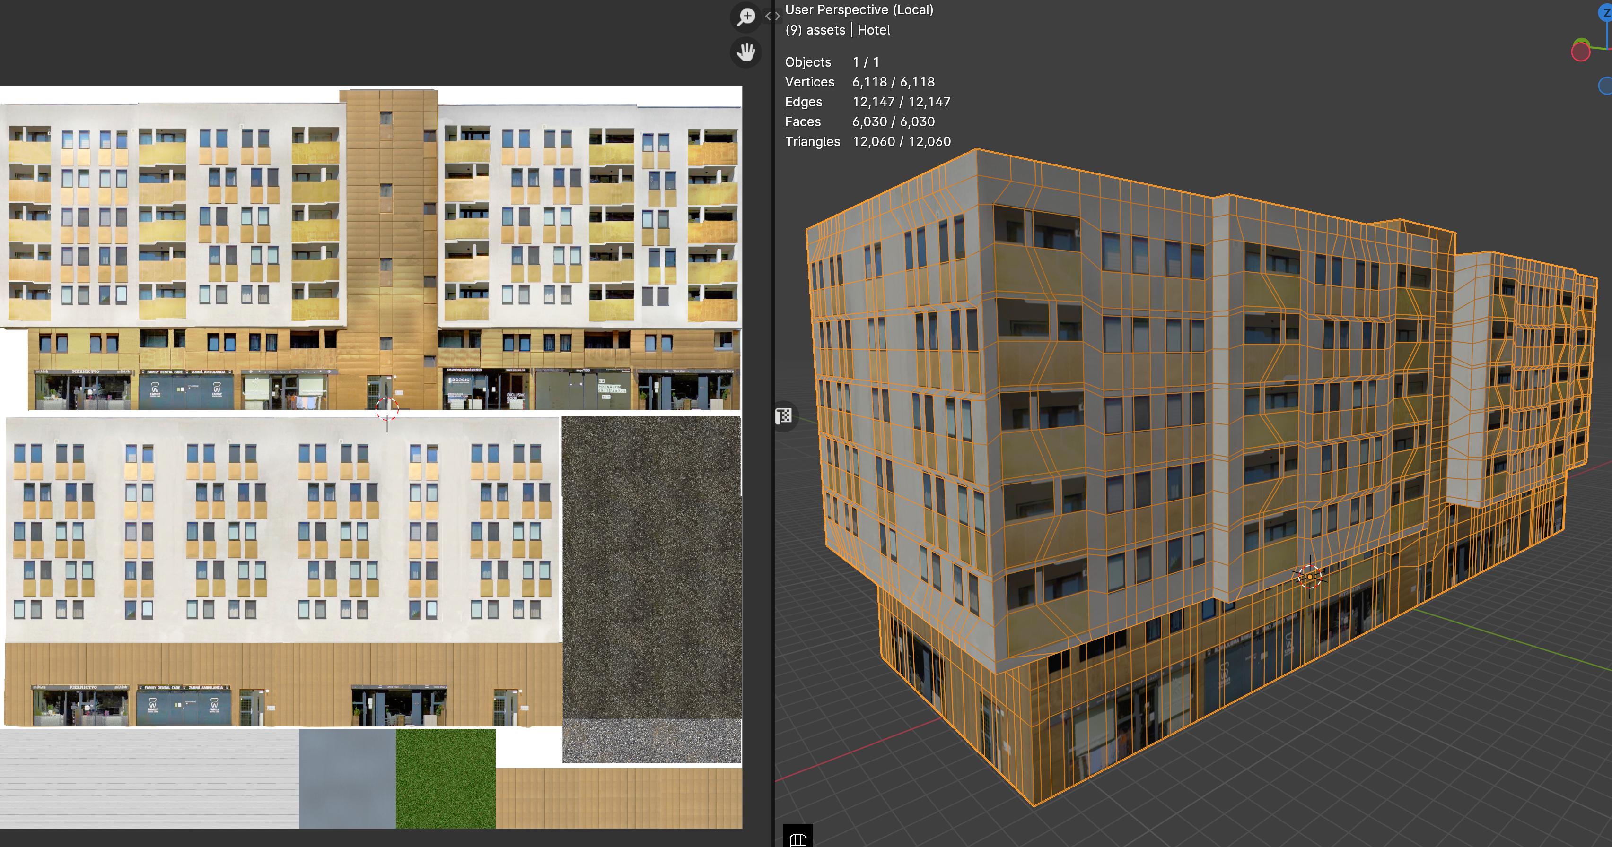Click the checkered texture icon in viewport
This screenshot has width=1612, height=847.
[x=783, y=416]
